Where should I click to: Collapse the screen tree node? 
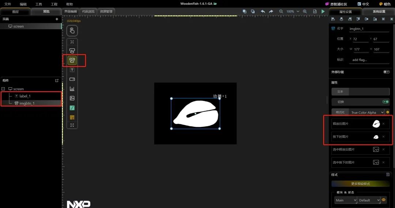(3, 89)
